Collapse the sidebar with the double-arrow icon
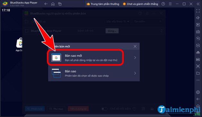The width and height of the screenshot is (202, 117). [198, 4]
